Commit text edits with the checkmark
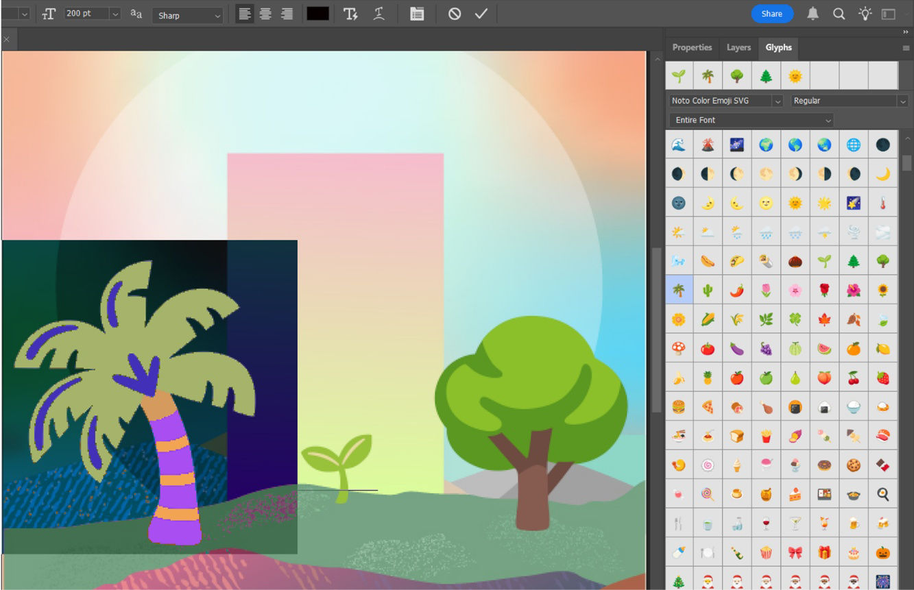This screenshot has height=590, width=914. coord(481,13)
